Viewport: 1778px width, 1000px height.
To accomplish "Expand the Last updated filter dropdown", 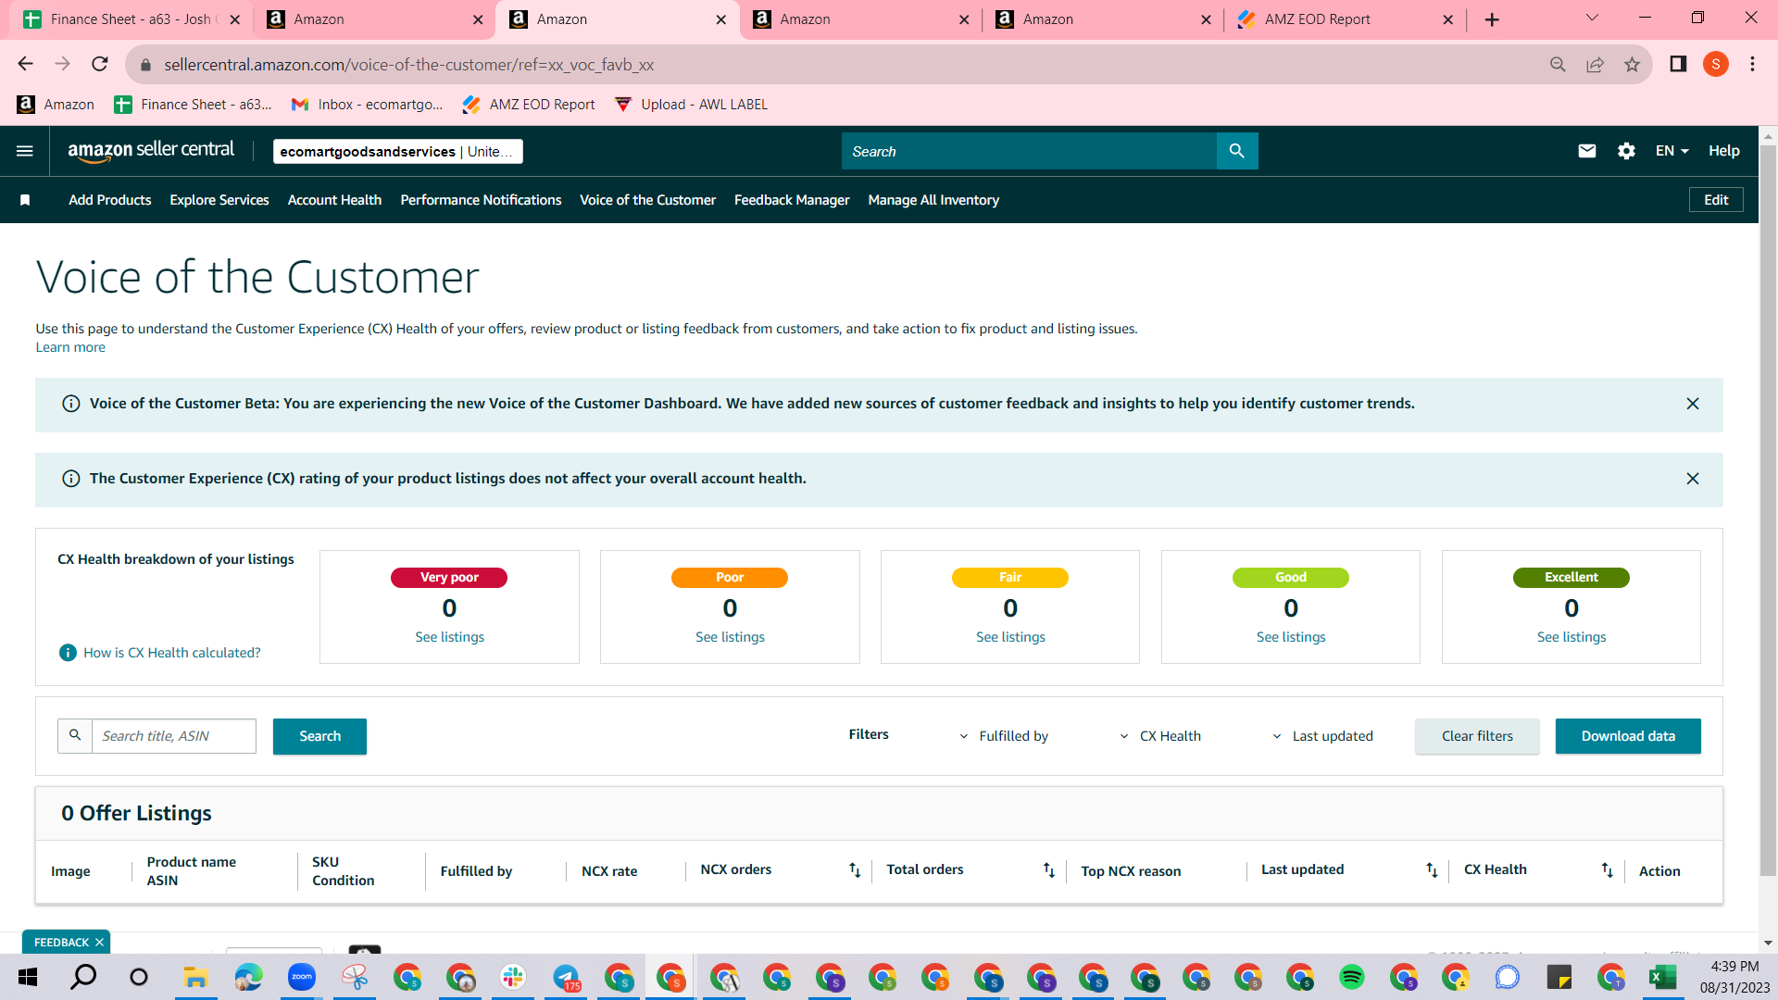I will click(1322, 736).
